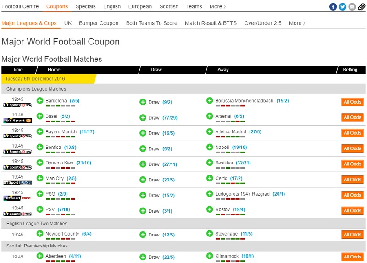Add Benfica selection plus icon
Screen dimensions: 367x263
tap(40, 147)
